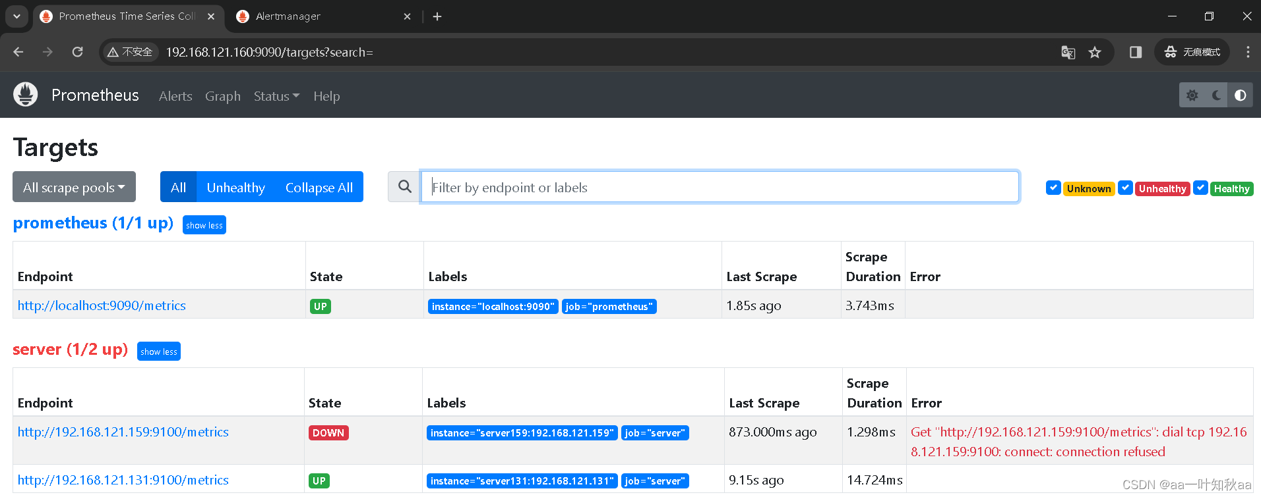The height and width of the screenshot is (497, 1261).
Task: Switch to the Alertmanager browser tab
Action: coord(323,16)
